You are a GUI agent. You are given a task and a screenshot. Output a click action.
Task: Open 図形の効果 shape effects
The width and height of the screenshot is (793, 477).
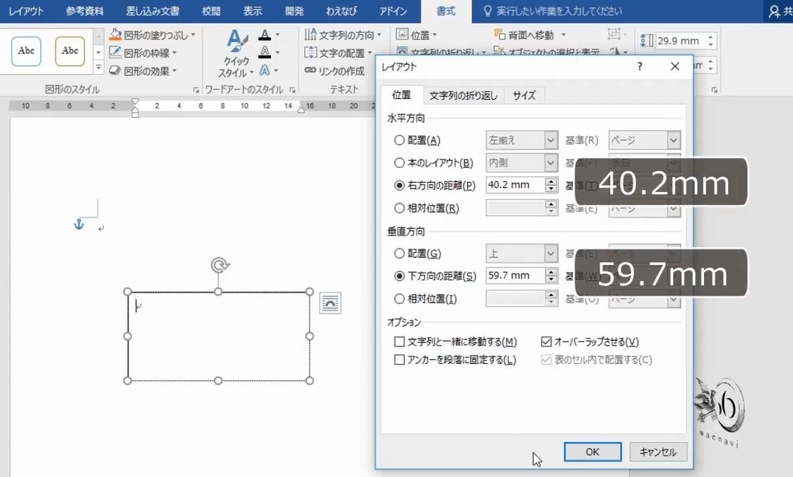[143, 70]
